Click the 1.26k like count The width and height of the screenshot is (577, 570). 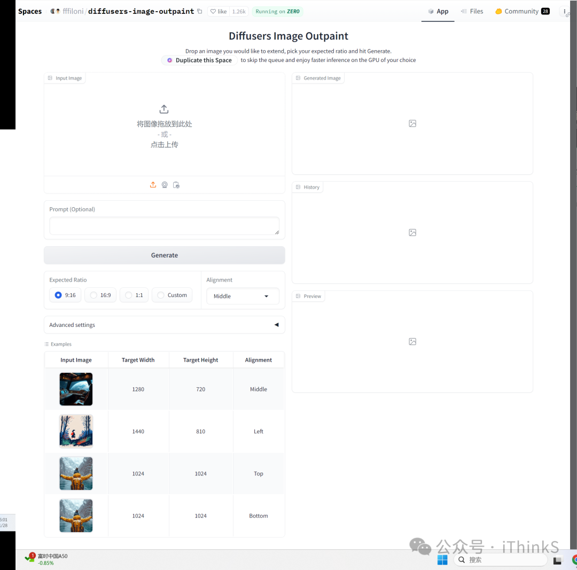point(239,11)
